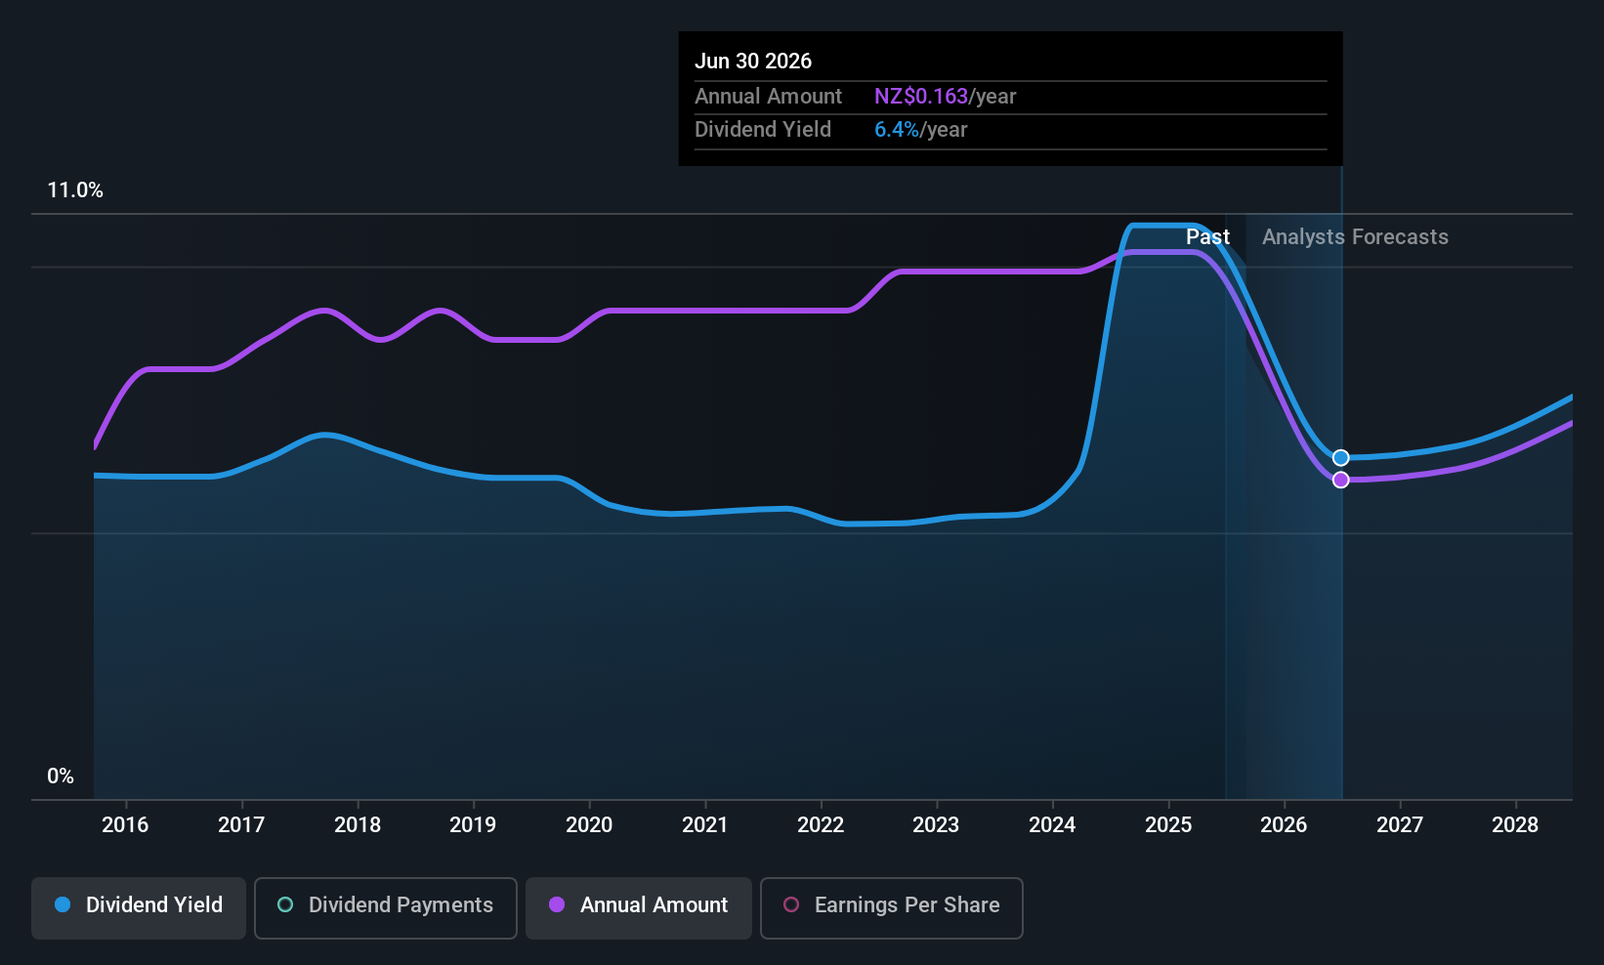Screen dimensions: 1604x965
Task: Click the blue Dividend Yield legend dot
Action: click(63, 904)
